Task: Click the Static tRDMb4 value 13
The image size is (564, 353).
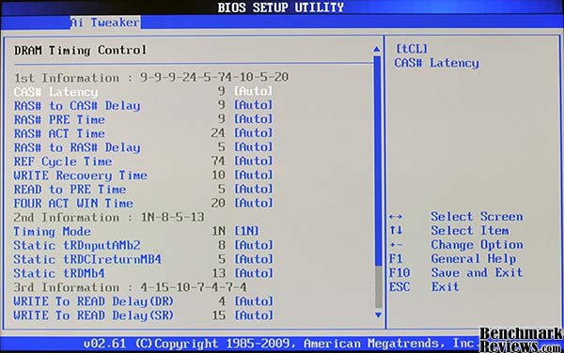Action: click(x=218, y=273)
